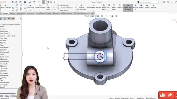
Task: Print using the printer icon
Action: click(x=30, y=2)
